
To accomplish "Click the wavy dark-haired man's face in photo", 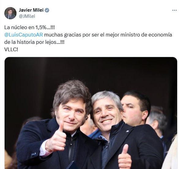I will pos(71,115).
